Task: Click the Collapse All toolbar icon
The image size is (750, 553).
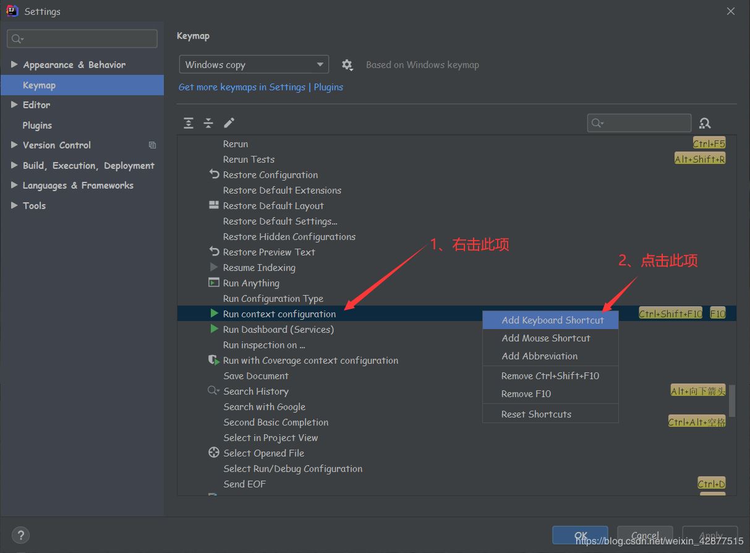Action: 208,123
